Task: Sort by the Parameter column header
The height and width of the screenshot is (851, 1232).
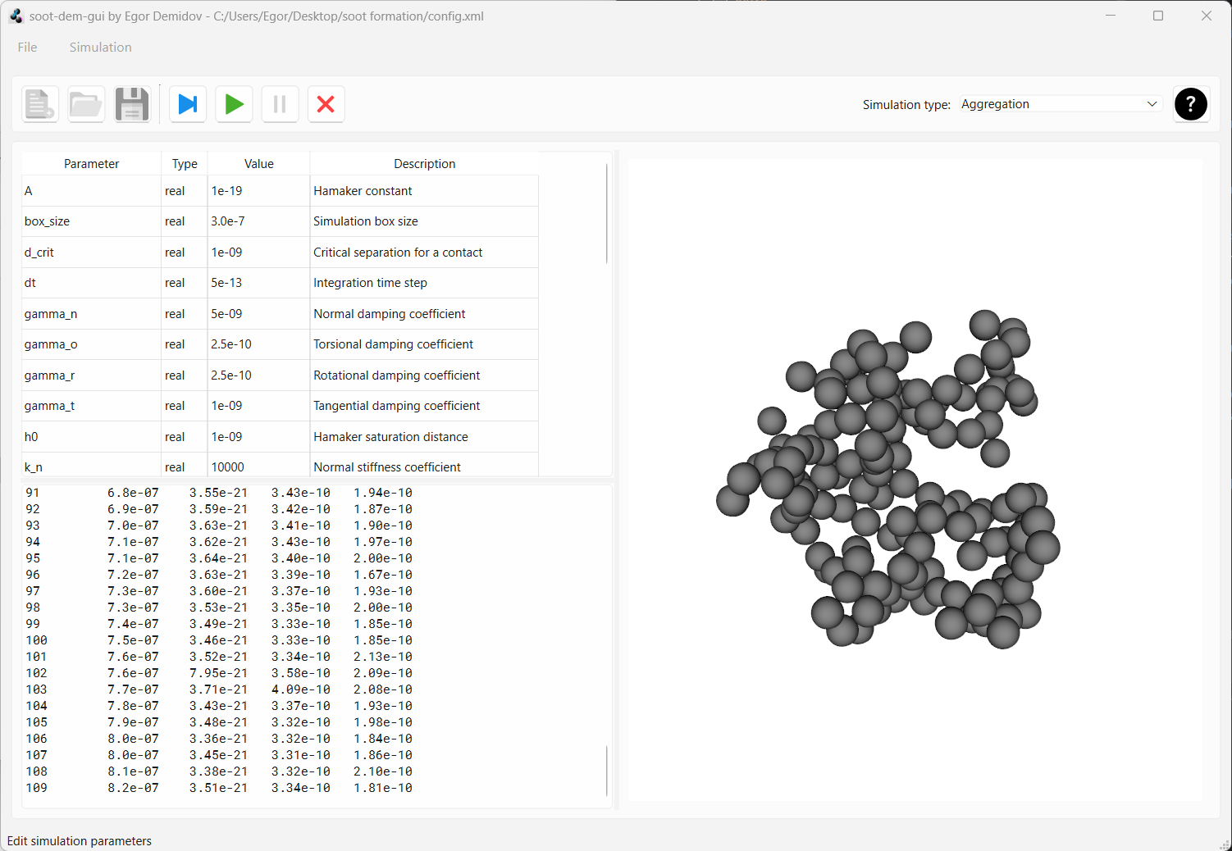Action: (91, 164)
